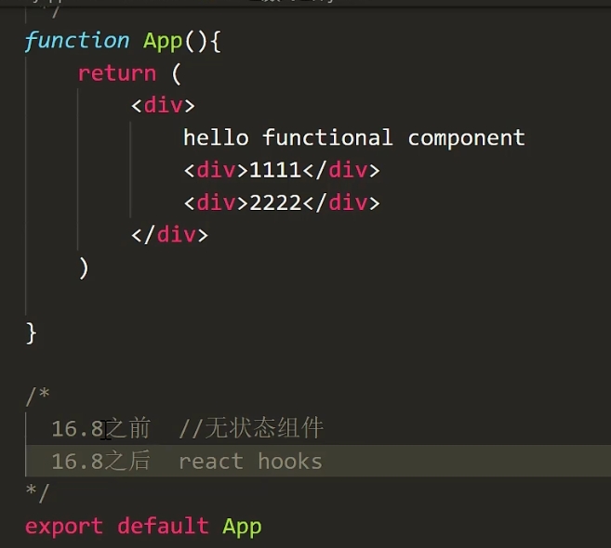The height and width of the screenshot is (548, 611).
Task: Place cursor on App in function declaration
Action: 163,41
